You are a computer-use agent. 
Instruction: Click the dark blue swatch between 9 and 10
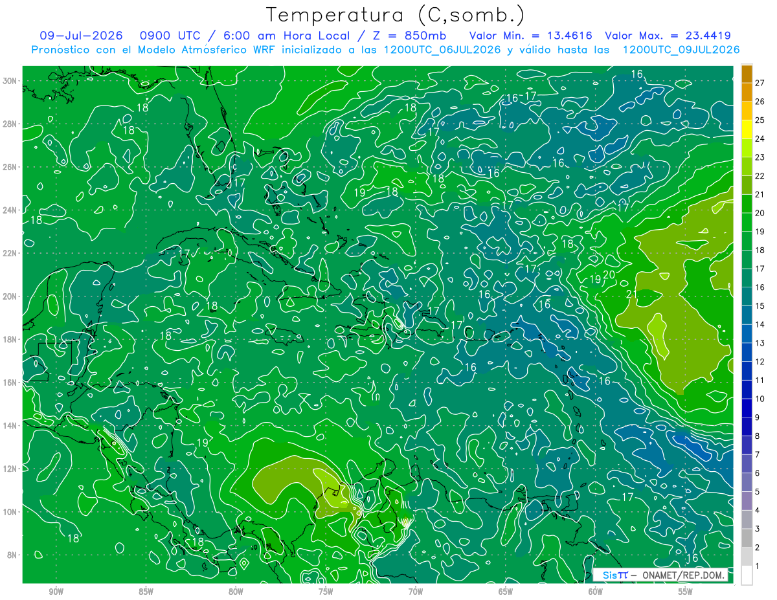747,408
